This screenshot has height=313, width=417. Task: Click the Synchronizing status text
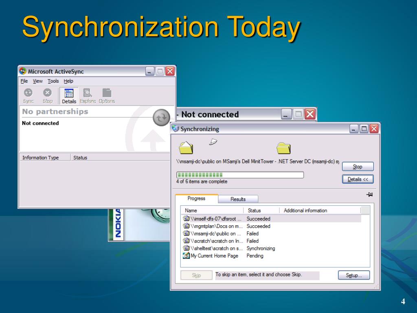coord(261,248)
